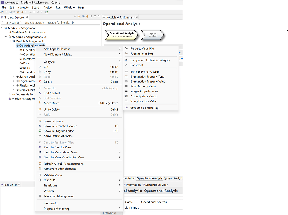Collapse the Operational Analysis tree node
288x215 pixels.
click(x=13, y=45)
